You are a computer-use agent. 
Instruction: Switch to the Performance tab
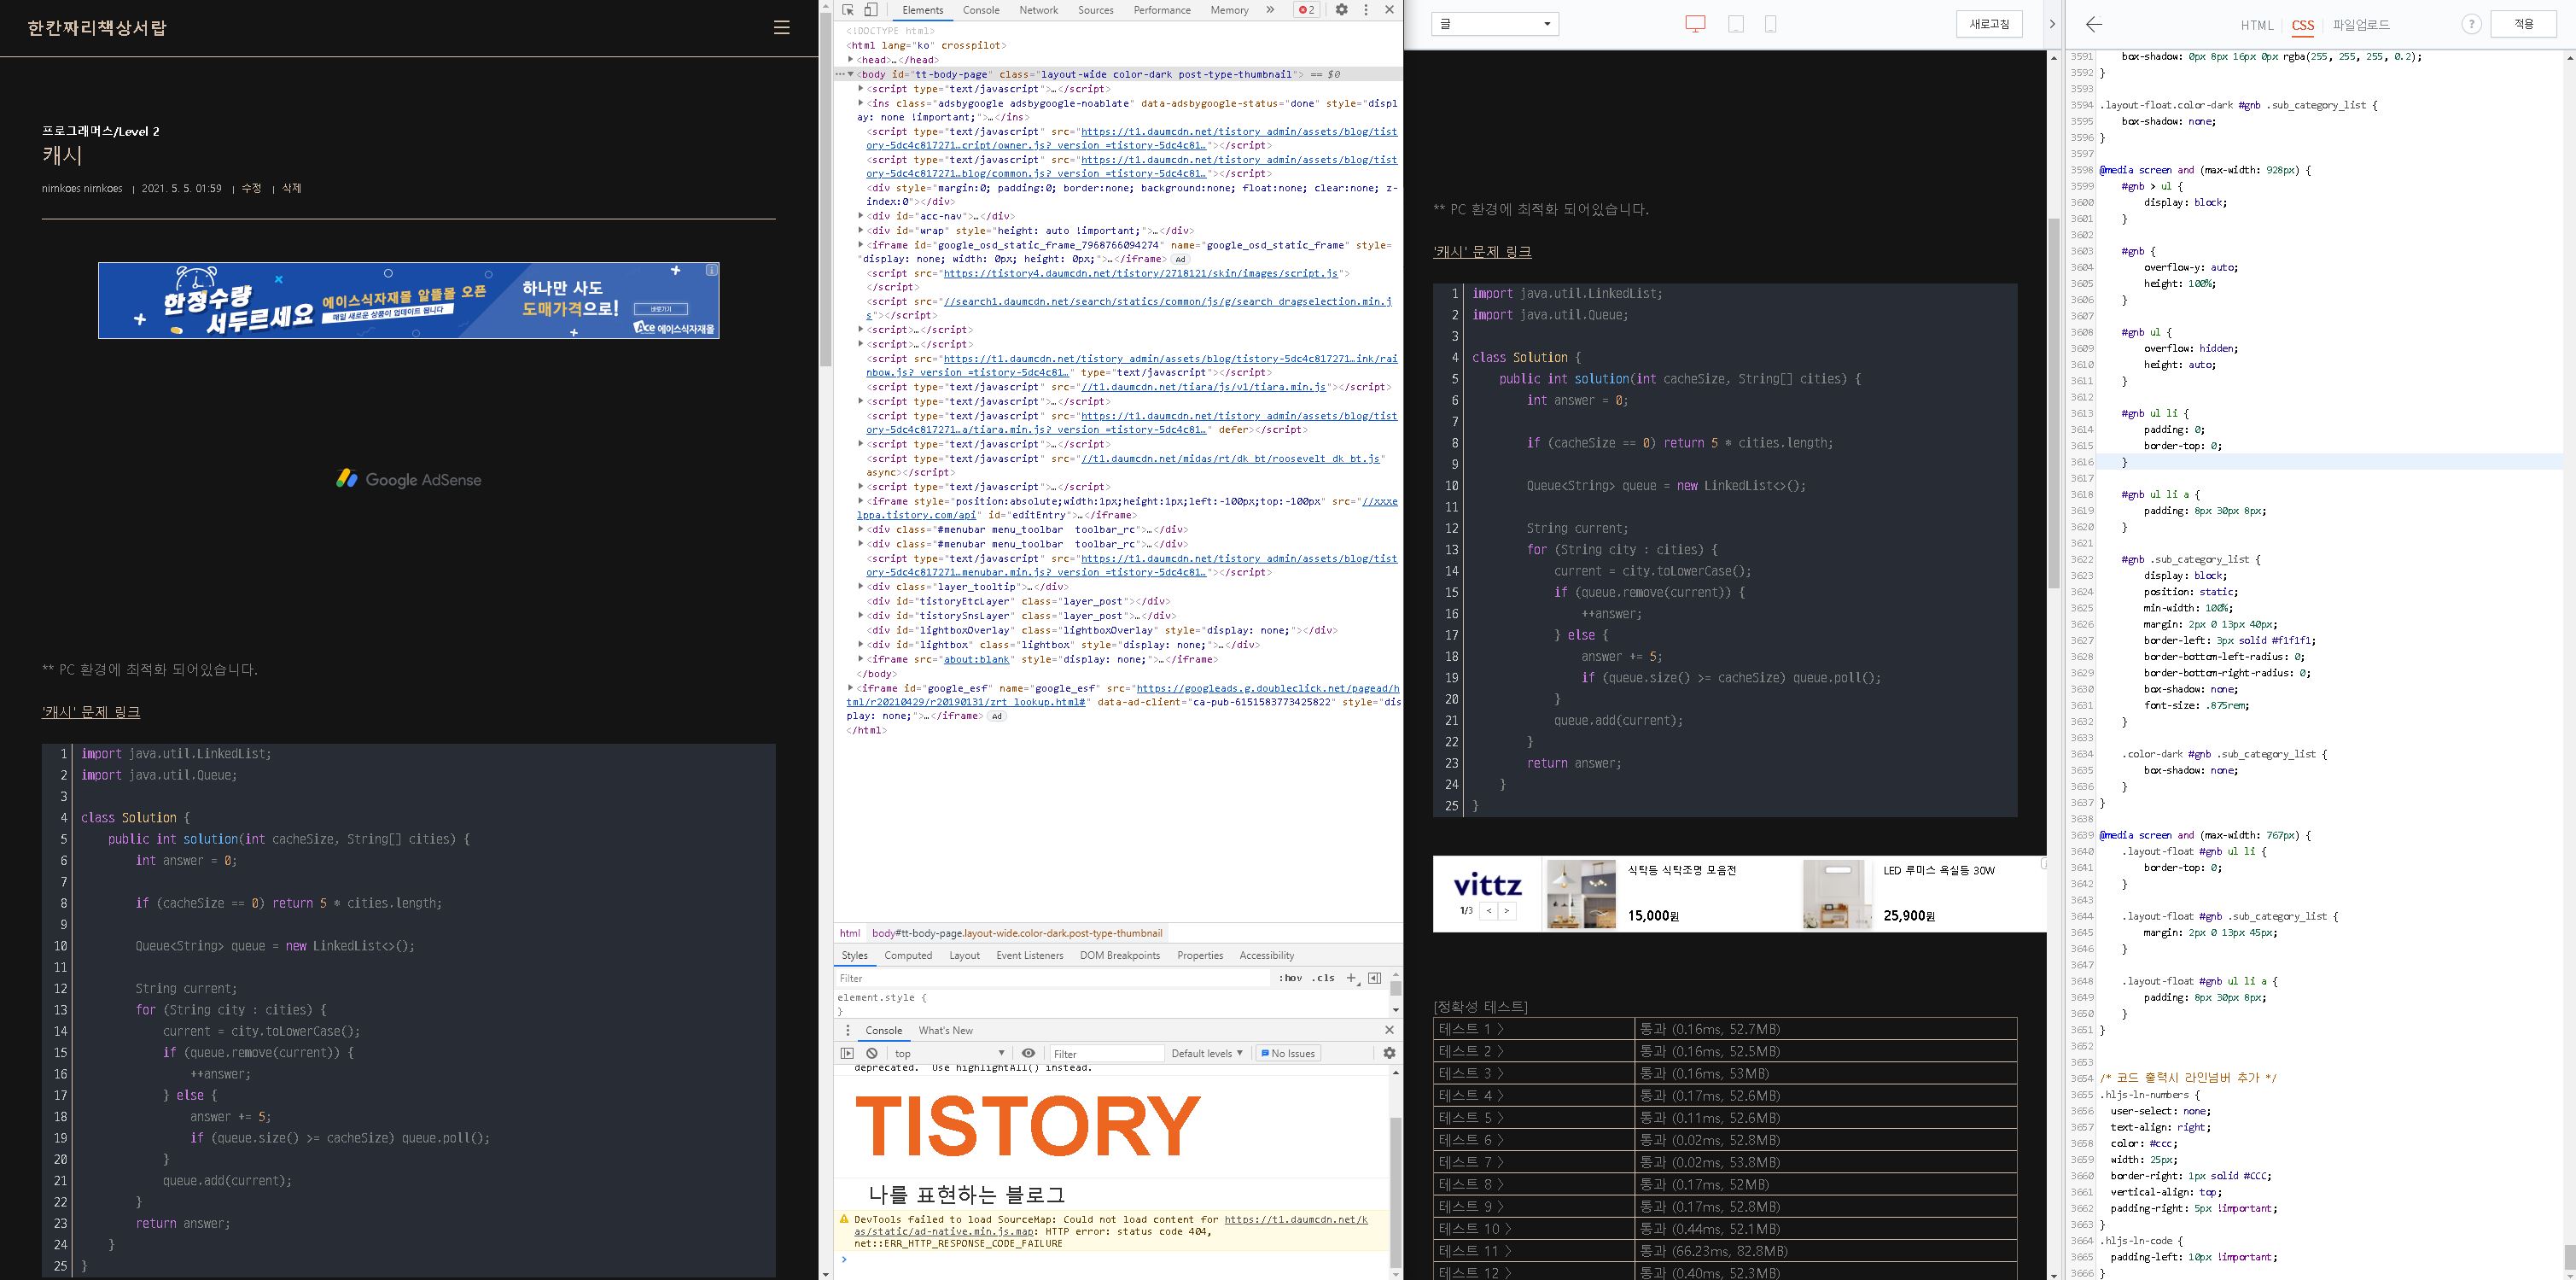tap(1161, 10)
